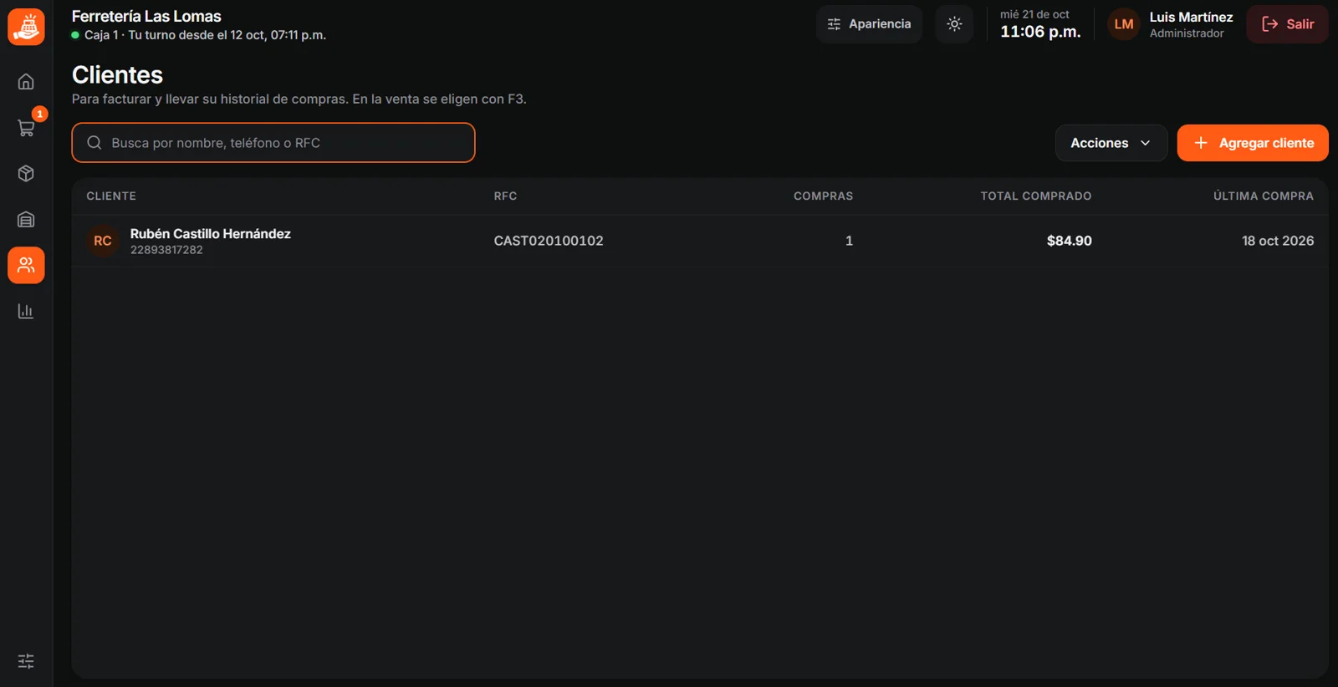Click the LM user avatar
This screenshot has height=687, width=1338.
(x=1124, y=24)
